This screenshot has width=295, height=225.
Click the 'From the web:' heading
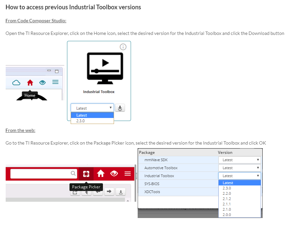[x=20, y=130]
